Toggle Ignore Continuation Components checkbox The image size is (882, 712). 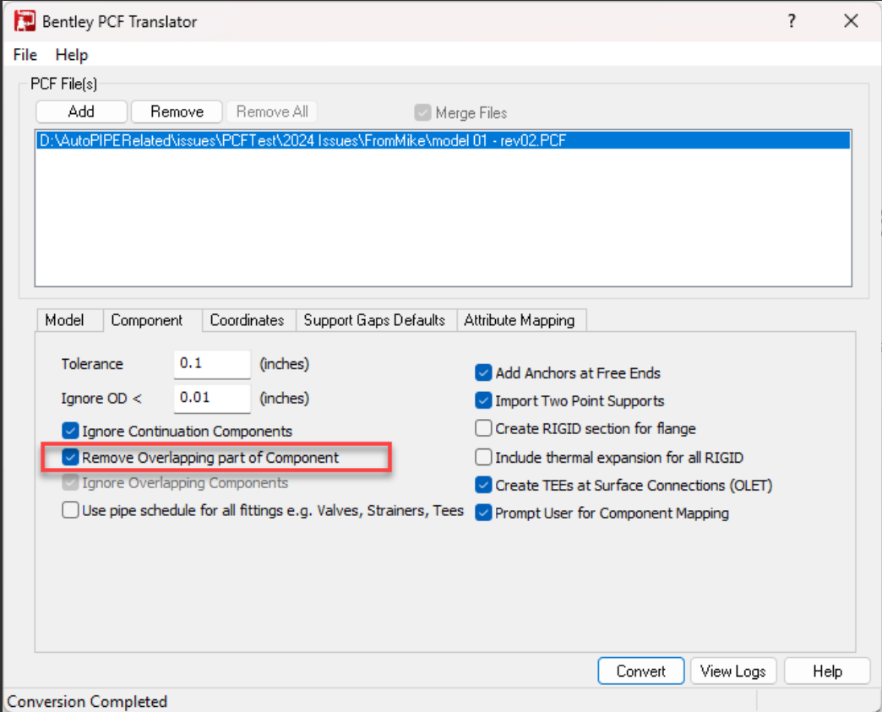click(70, 431)
